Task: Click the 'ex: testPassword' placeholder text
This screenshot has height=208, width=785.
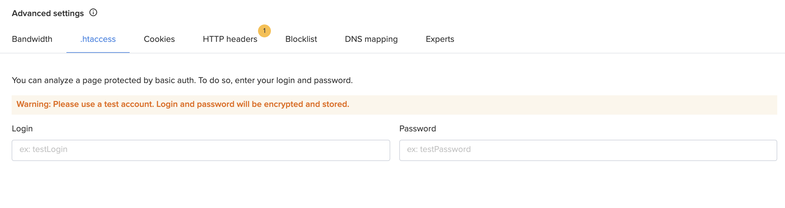Action: tap(439, 149)
